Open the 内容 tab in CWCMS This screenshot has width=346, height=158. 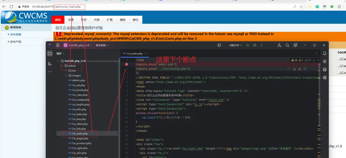97,20
